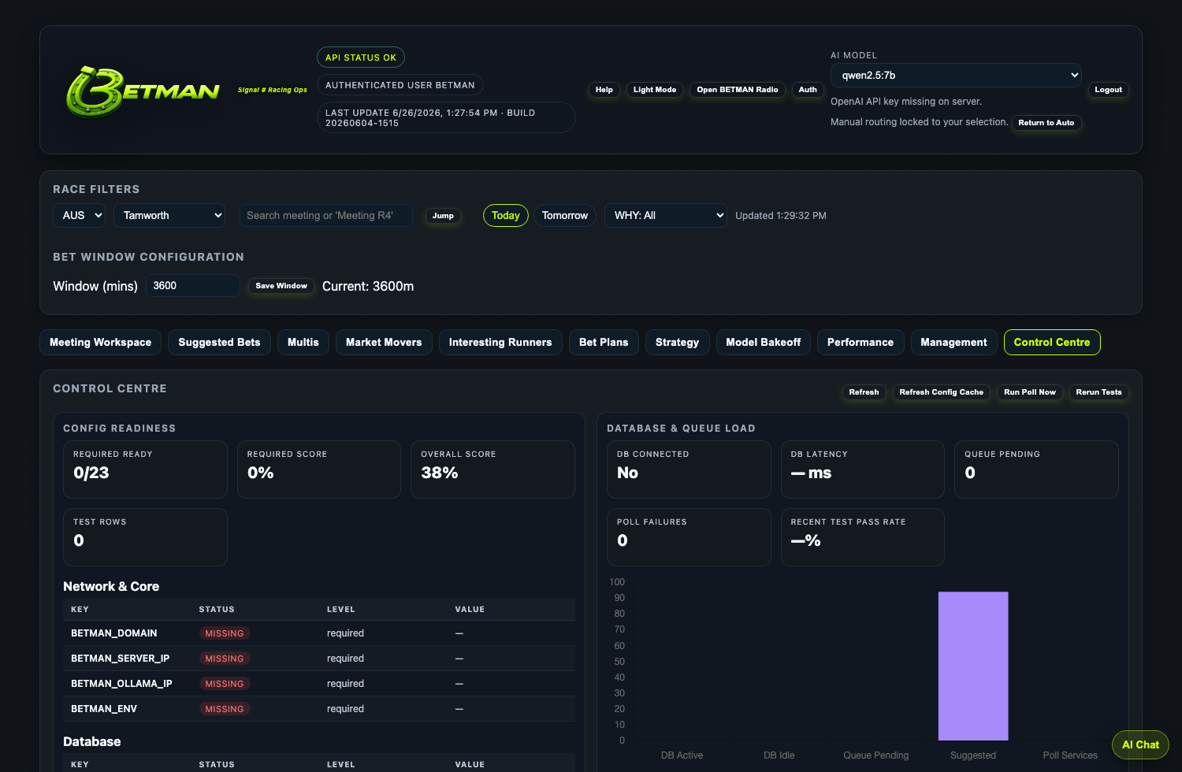
Task: Open the Interesting Runners tab
Action: tap(500, 342)
